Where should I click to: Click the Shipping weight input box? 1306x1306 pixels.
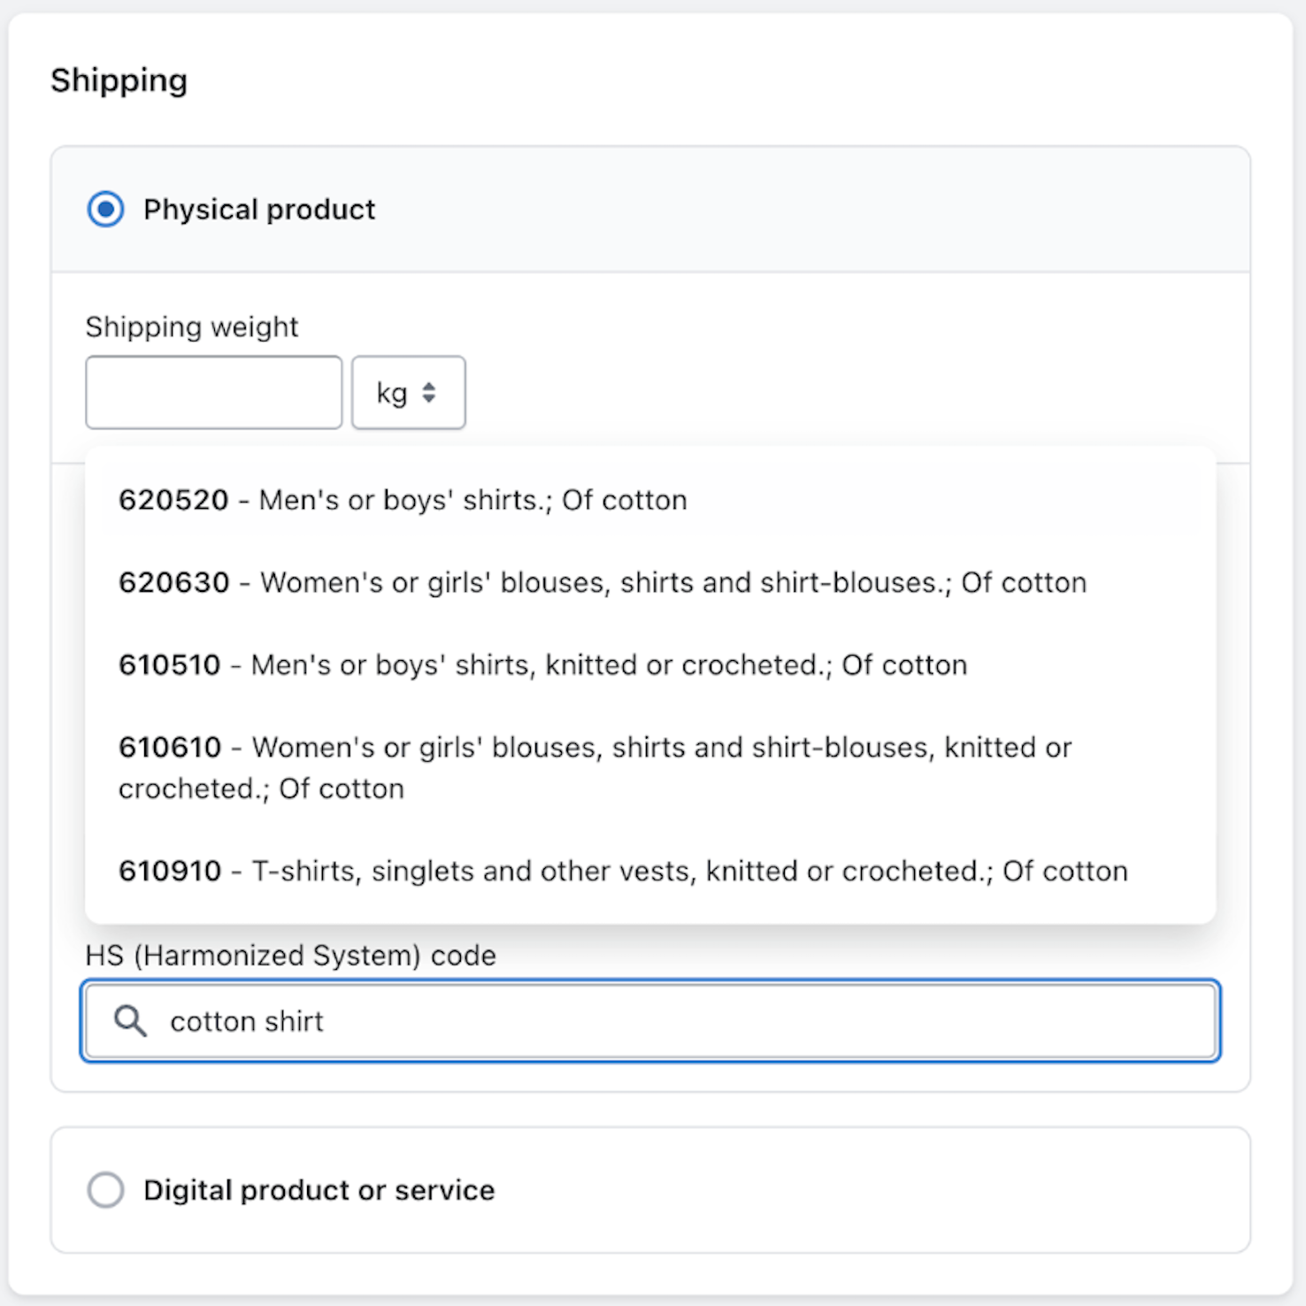[x=213, y=392]
